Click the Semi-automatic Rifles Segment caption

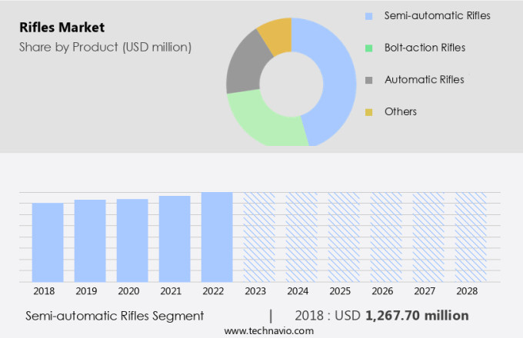click(x=115, y=316)
